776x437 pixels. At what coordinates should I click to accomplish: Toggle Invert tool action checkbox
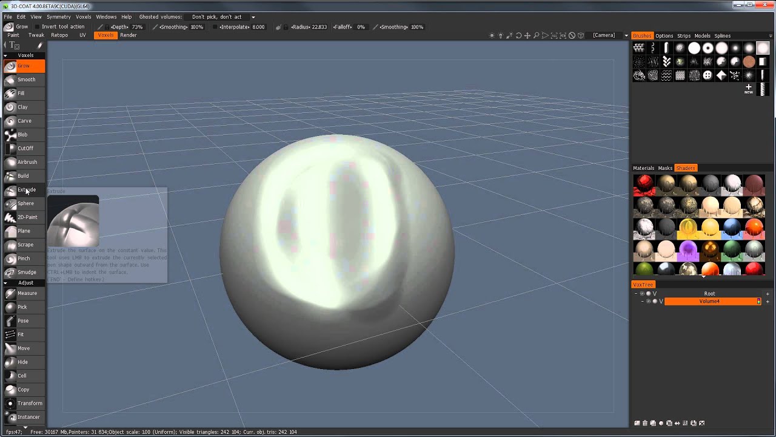click(x=38, y=27)
